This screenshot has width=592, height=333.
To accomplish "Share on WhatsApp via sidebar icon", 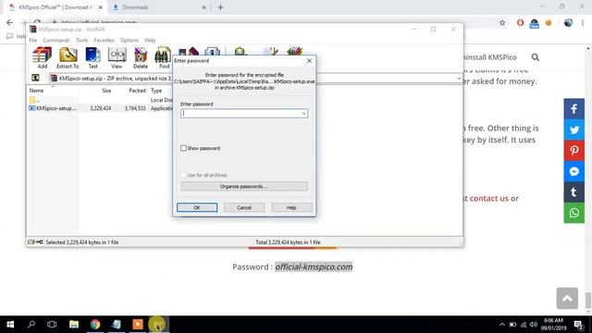I will (x=573, y=213).
